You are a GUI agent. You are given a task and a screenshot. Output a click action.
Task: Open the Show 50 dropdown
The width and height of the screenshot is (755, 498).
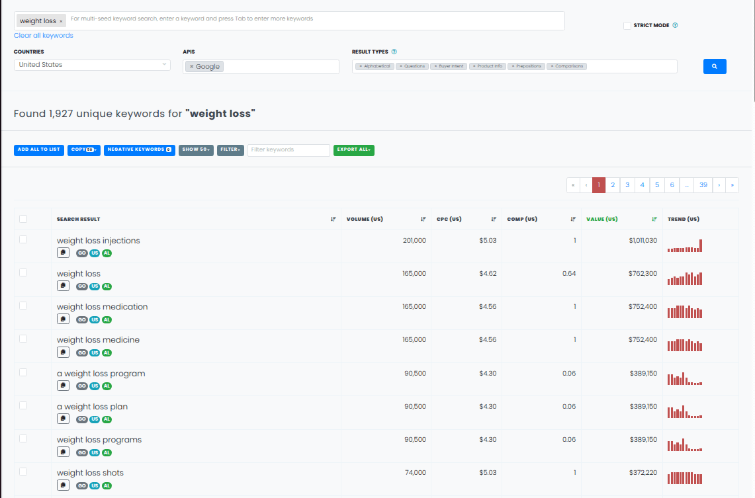click(x=196, y=150)
